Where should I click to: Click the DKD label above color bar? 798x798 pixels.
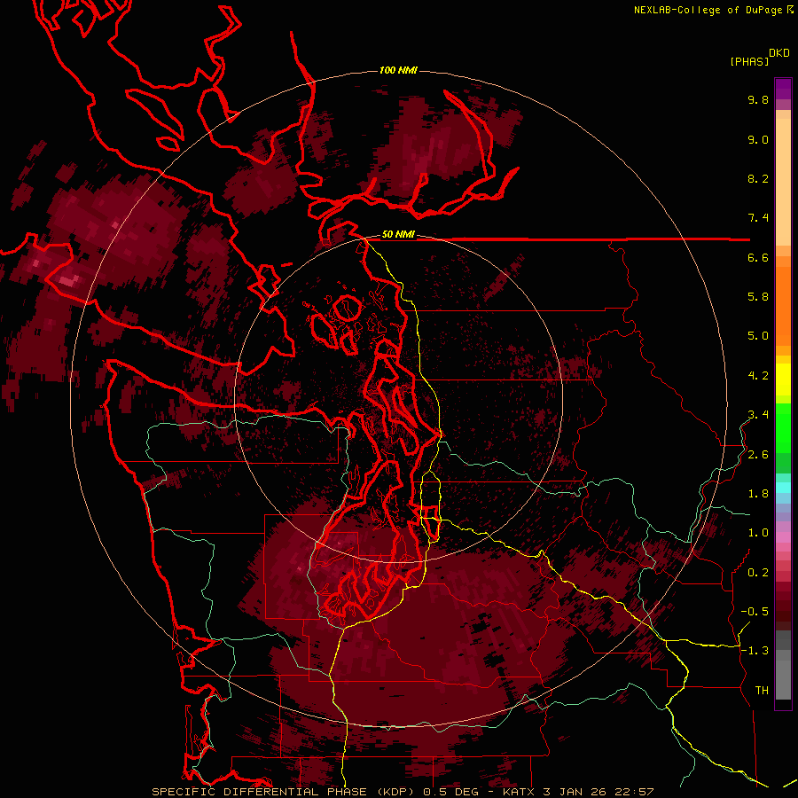[x=779, y=53]
